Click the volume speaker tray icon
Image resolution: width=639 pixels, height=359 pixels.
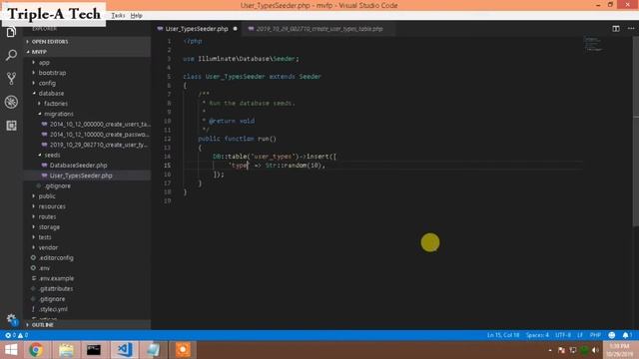[595, 350]
